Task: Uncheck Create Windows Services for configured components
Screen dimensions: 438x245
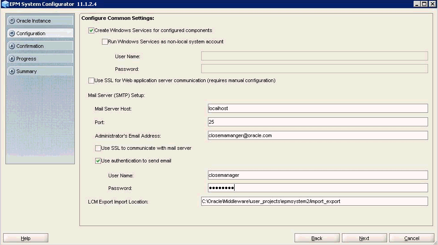Action: click(92, 30)
